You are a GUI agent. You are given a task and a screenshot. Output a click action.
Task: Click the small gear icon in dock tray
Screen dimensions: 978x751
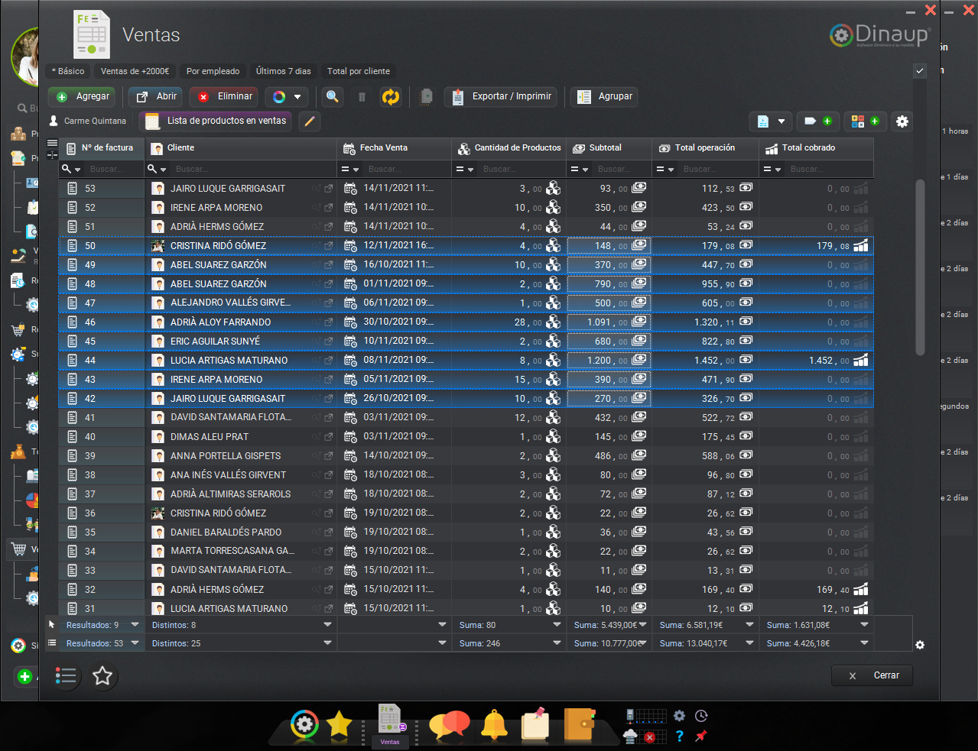pos(679,716)
